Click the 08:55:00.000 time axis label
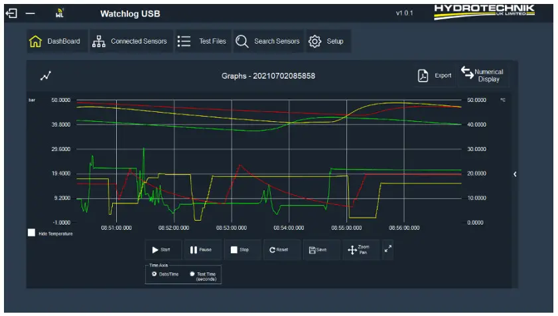Image resolution: width=558 pixels, height=316 pixels. (x=346, y=228)
